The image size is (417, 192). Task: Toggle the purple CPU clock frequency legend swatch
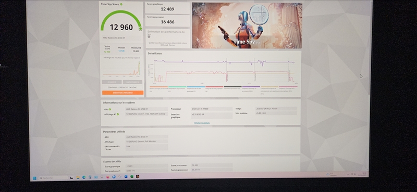251,87
